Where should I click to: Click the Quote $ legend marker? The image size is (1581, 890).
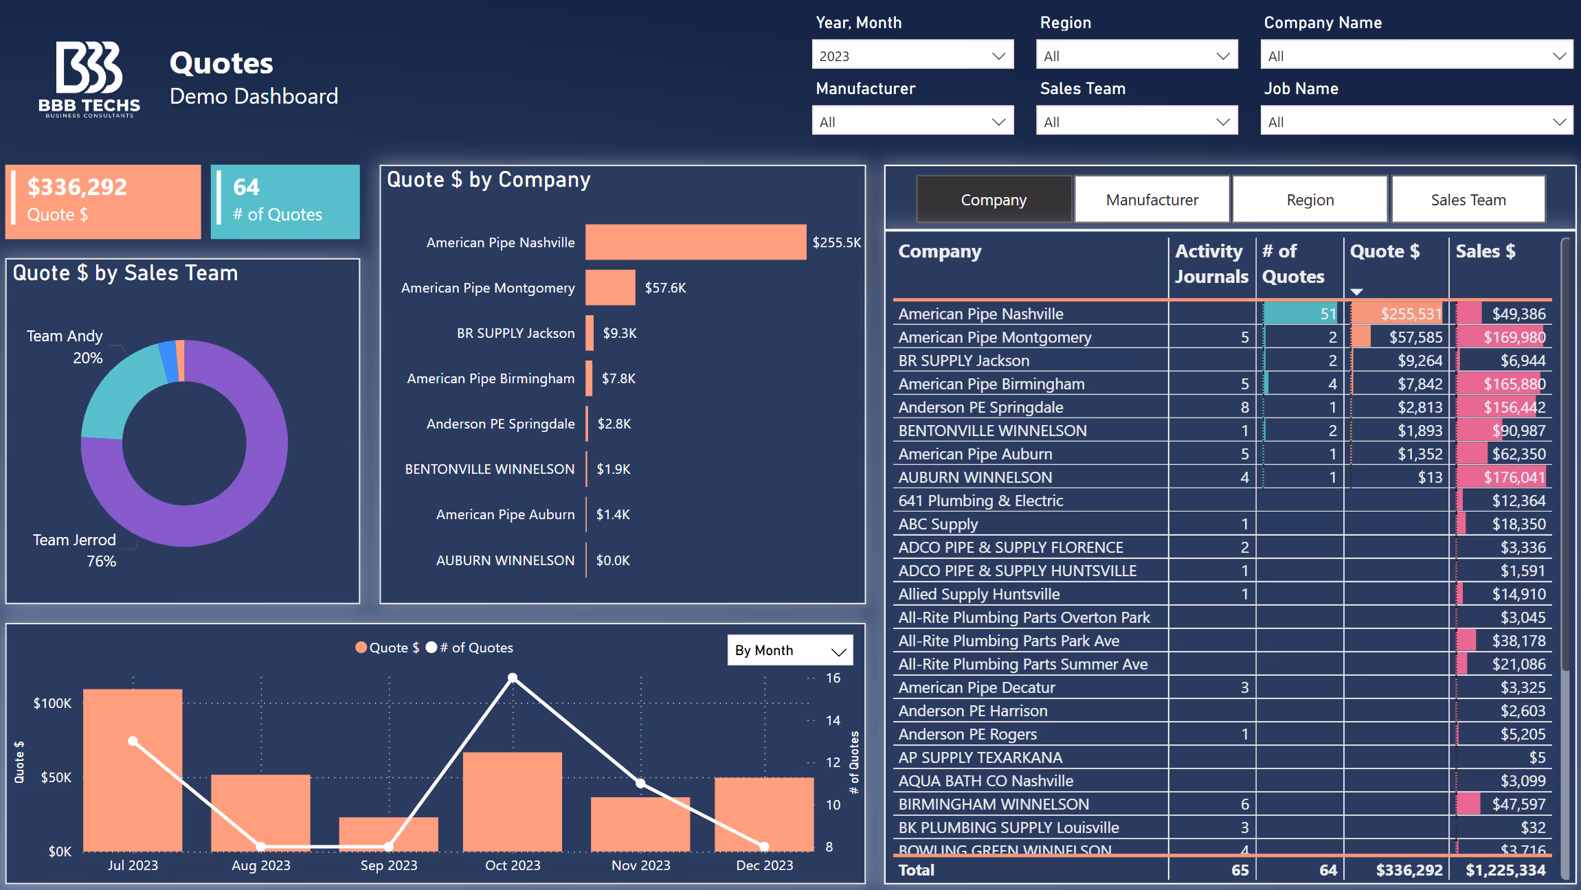click(x=361, y=648)
